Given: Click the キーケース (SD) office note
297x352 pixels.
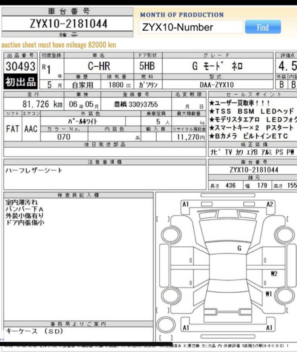Looking at the screenshot, I should pos(34,331).
